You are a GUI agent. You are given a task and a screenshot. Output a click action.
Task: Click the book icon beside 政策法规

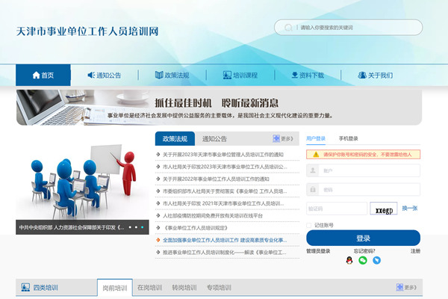click(x=159, y=75)
